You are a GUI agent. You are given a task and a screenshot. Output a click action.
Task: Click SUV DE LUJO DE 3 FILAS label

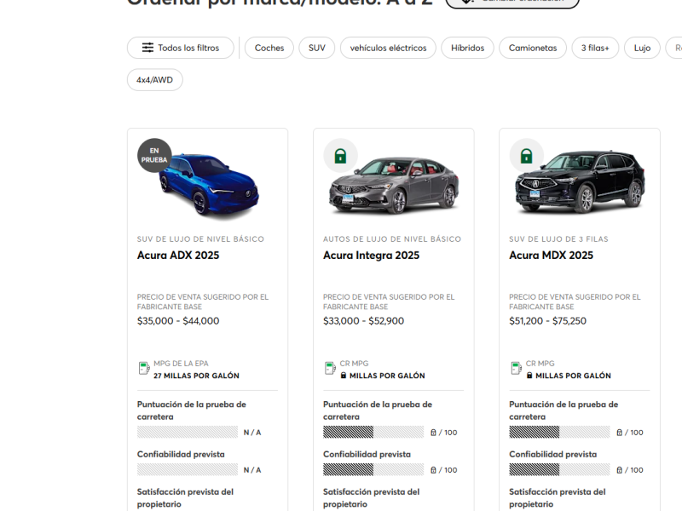coord(558,239)
